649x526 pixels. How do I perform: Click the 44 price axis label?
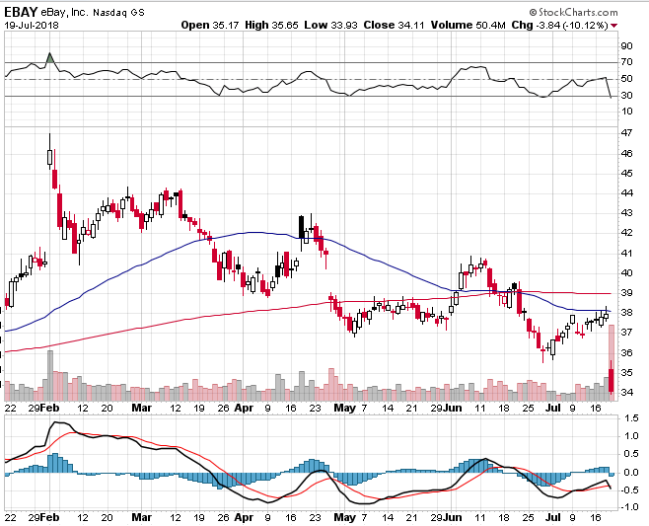[x=626, y=193]
